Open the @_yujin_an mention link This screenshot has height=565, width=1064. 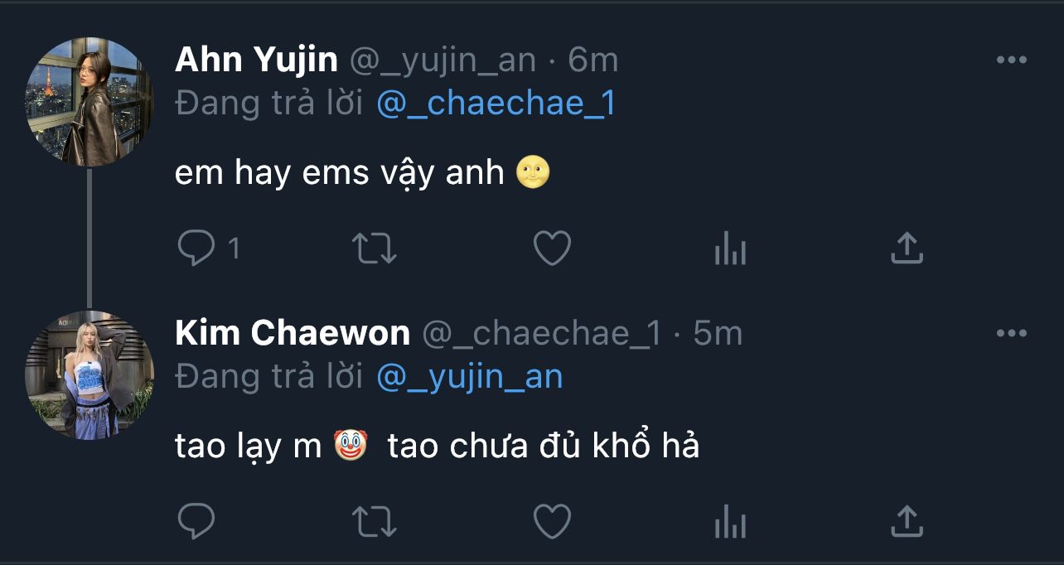pyautogui.click(x=470, y=376)
